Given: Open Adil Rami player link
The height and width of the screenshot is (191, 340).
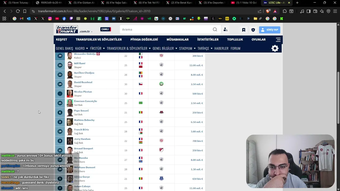Looking at the screenshot, I should [79, 63].
